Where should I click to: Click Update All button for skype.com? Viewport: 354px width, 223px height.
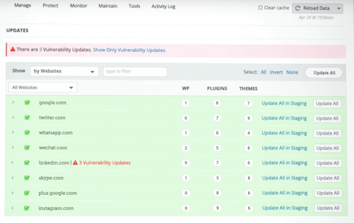pos(328,178)
